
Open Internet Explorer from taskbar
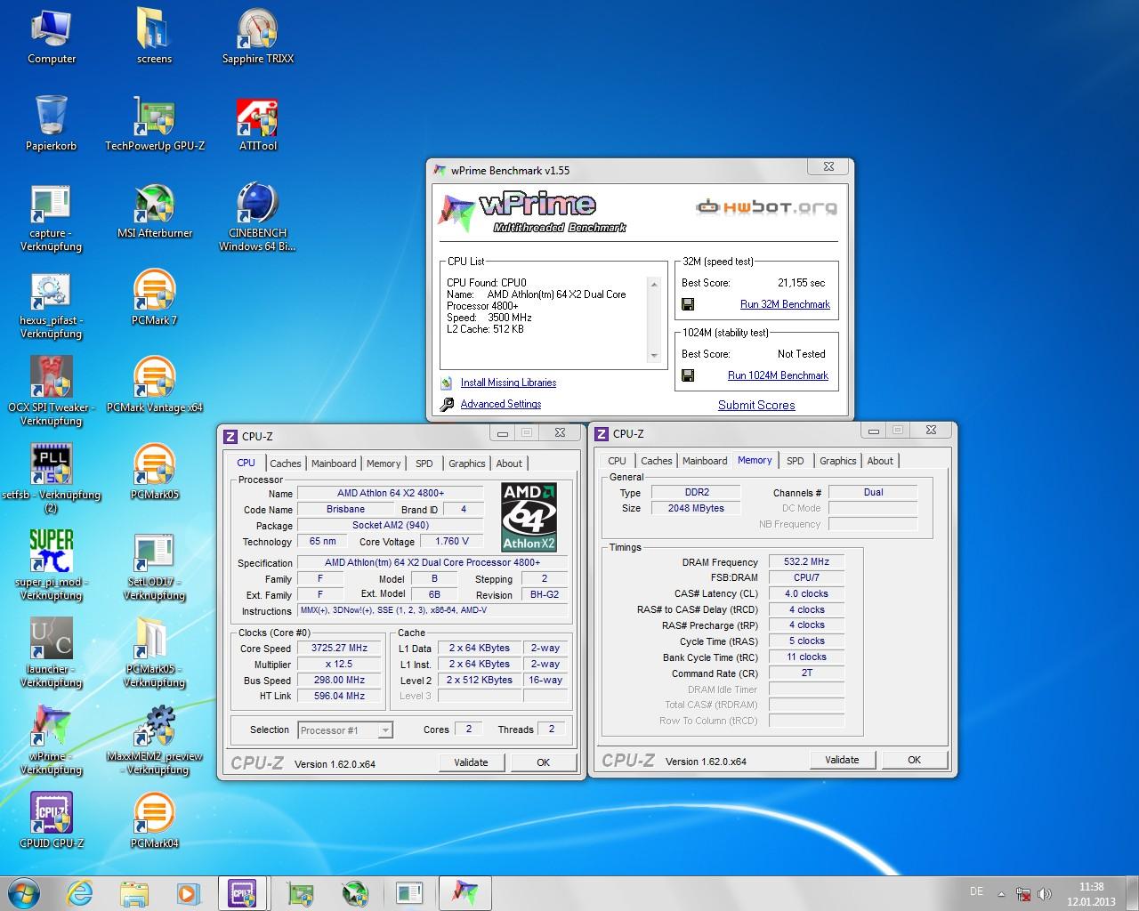(x=79, y=893)
